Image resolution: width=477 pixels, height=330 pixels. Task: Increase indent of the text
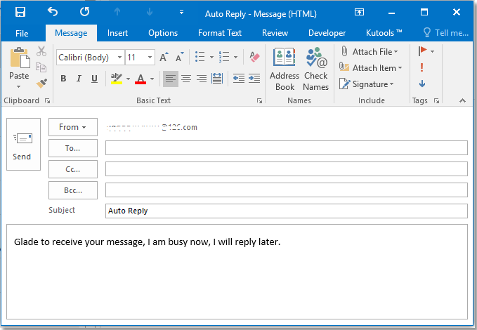click(x=254, y=79)
